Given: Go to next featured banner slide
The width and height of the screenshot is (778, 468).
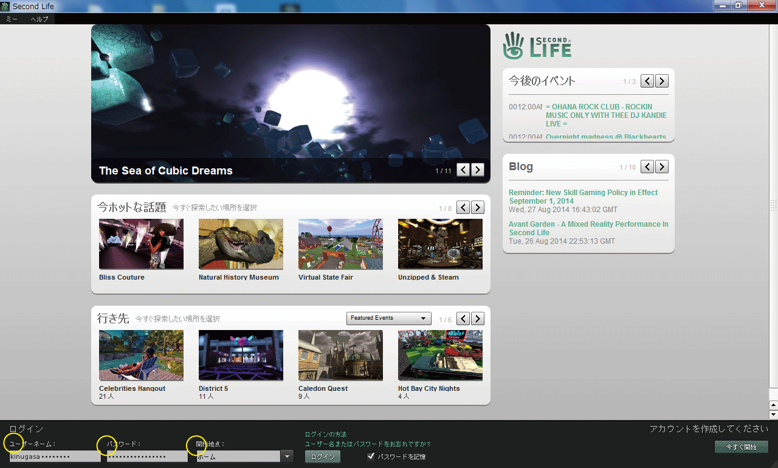Looking at the screenshot, I should click(478, 170).
